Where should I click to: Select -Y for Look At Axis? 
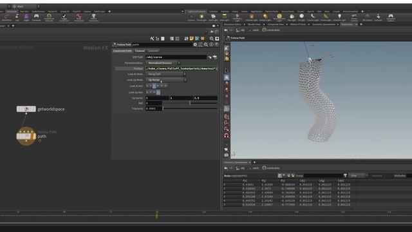click(x=162, y=86)
